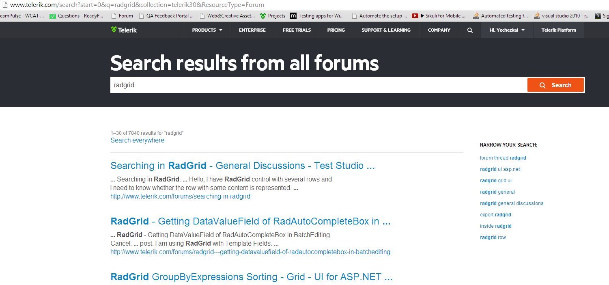609x285 pixels.
Task: Click the radgrid search input field
Action: coord(318,85)
